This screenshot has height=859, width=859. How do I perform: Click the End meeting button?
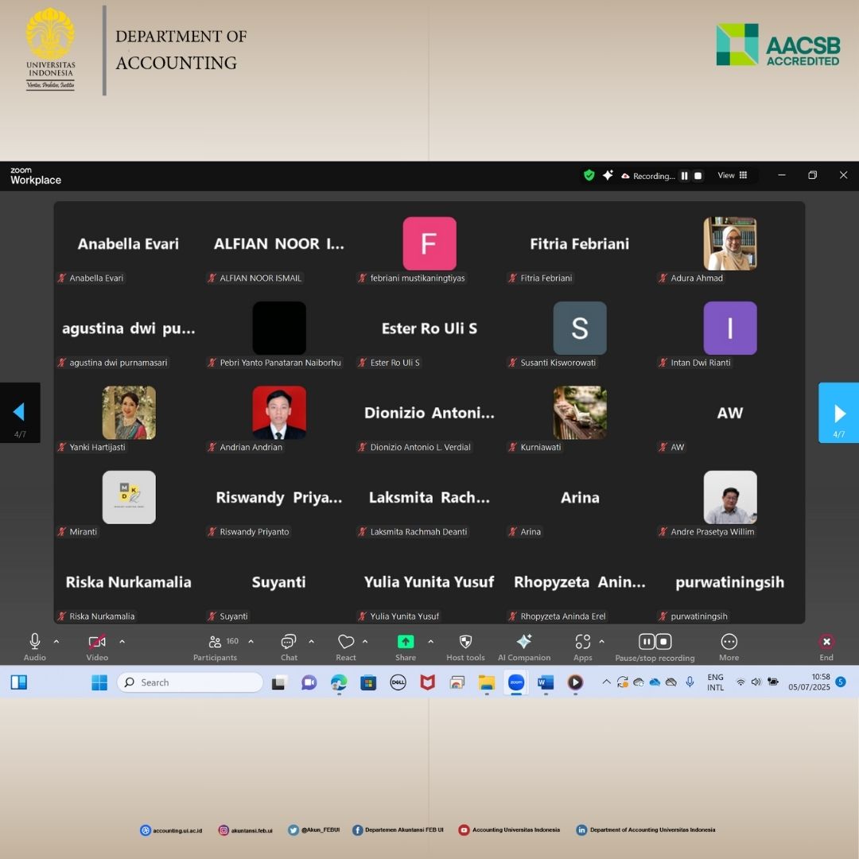[826, 643]
